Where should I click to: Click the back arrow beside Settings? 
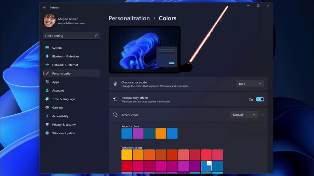tap(44, 8)
